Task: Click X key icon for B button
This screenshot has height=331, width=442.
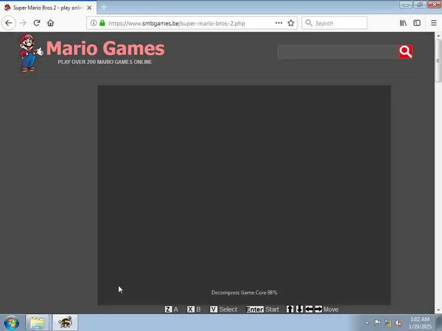Action: click(x=190, y=309)
